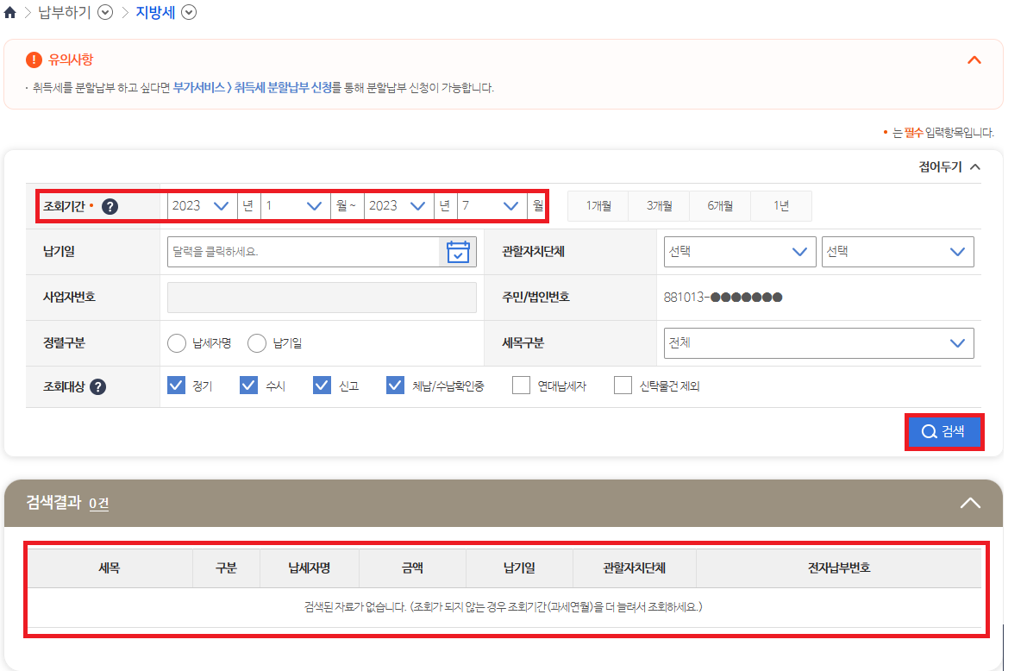Open first 관할자치단체 선택 dropdown
Viewport: 1027px width, 671px height.
[740, 252]
